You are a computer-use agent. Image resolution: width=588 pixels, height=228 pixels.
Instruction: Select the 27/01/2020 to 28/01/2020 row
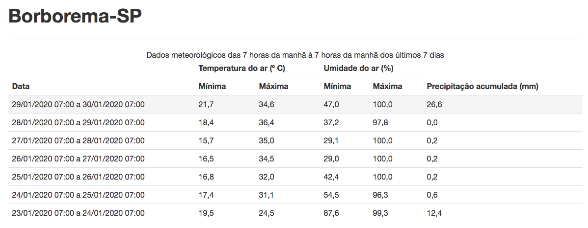[79, 140]
